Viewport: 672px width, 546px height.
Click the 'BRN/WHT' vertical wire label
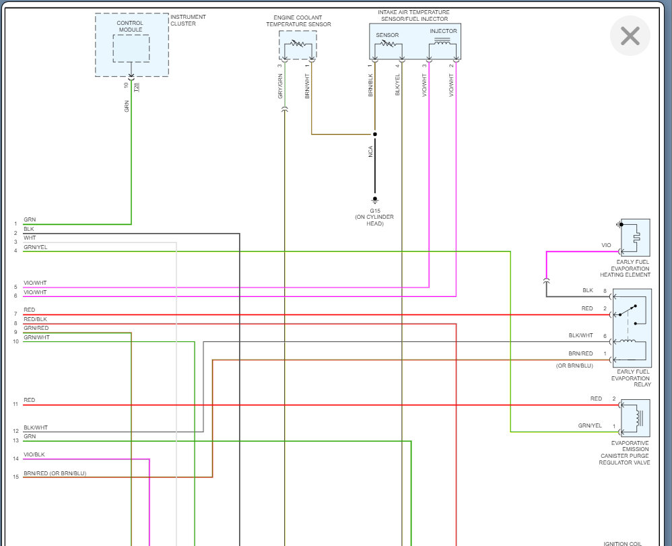point(307,86)
